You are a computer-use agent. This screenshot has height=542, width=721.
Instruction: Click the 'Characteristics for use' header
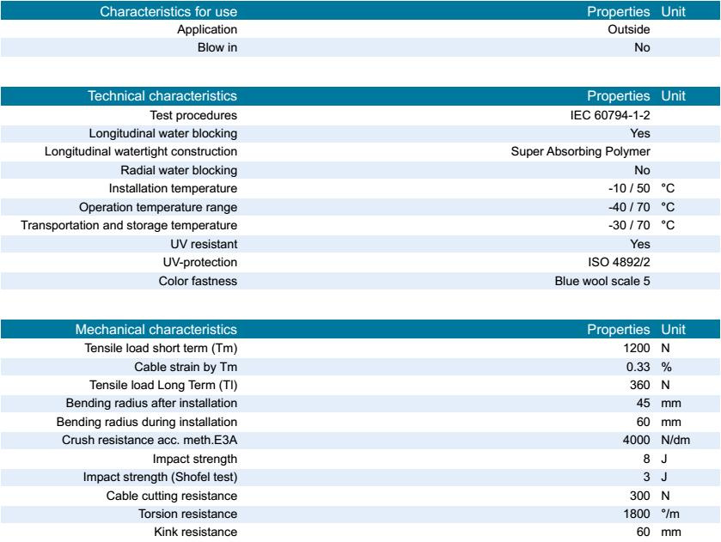pos(168,11)
